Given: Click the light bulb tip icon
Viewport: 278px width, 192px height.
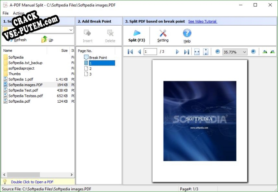Looking at the screenshot, I should (5, 182).
